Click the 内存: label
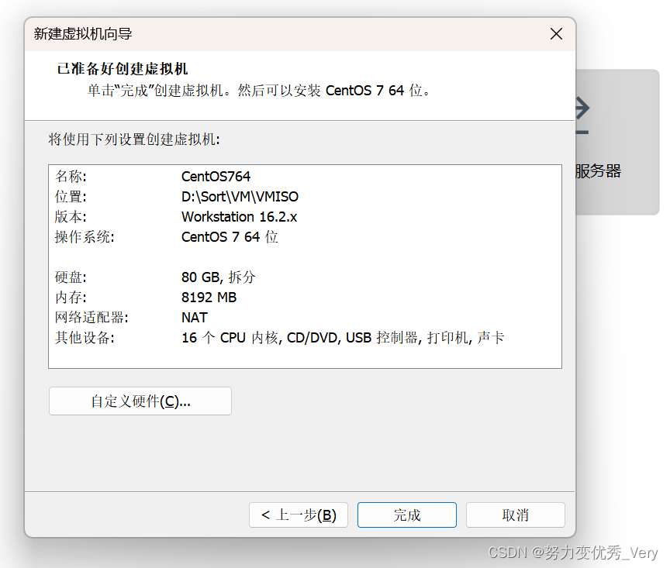Screen dimensions: 670x568 (71, 298)
